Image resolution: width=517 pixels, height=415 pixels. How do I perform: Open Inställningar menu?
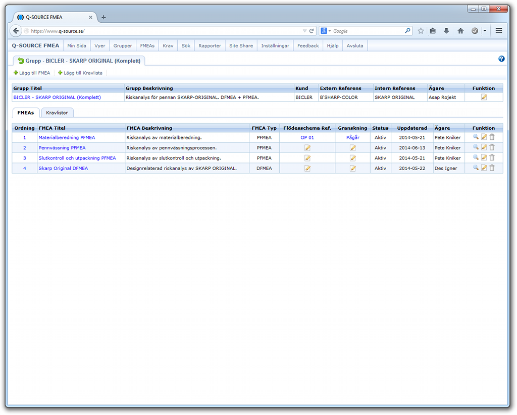[x=275, y=45]
